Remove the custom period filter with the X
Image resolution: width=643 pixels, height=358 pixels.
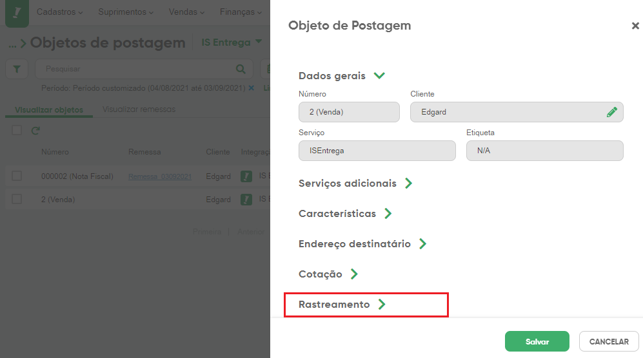tap(252, 88)
